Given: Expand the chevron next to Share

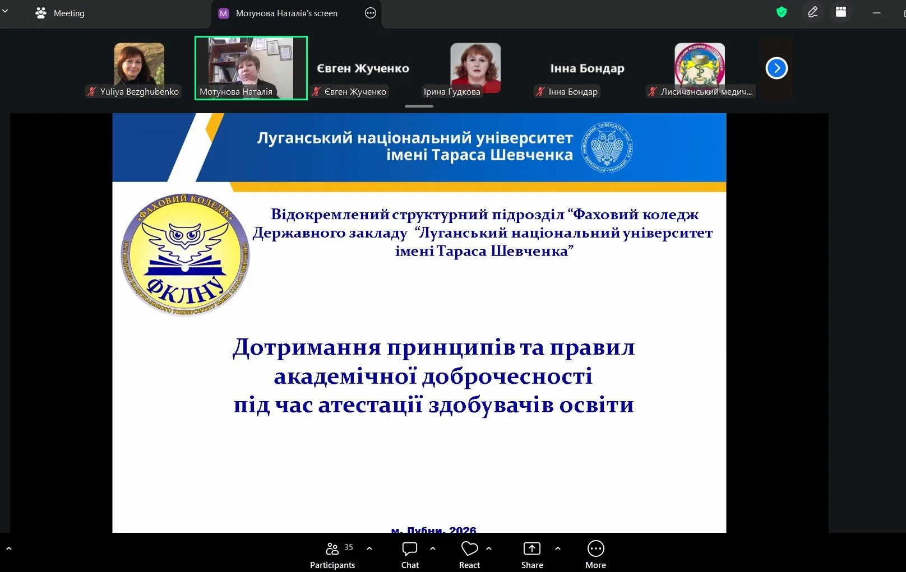Looking at the screenshot, I should (557, 548).
